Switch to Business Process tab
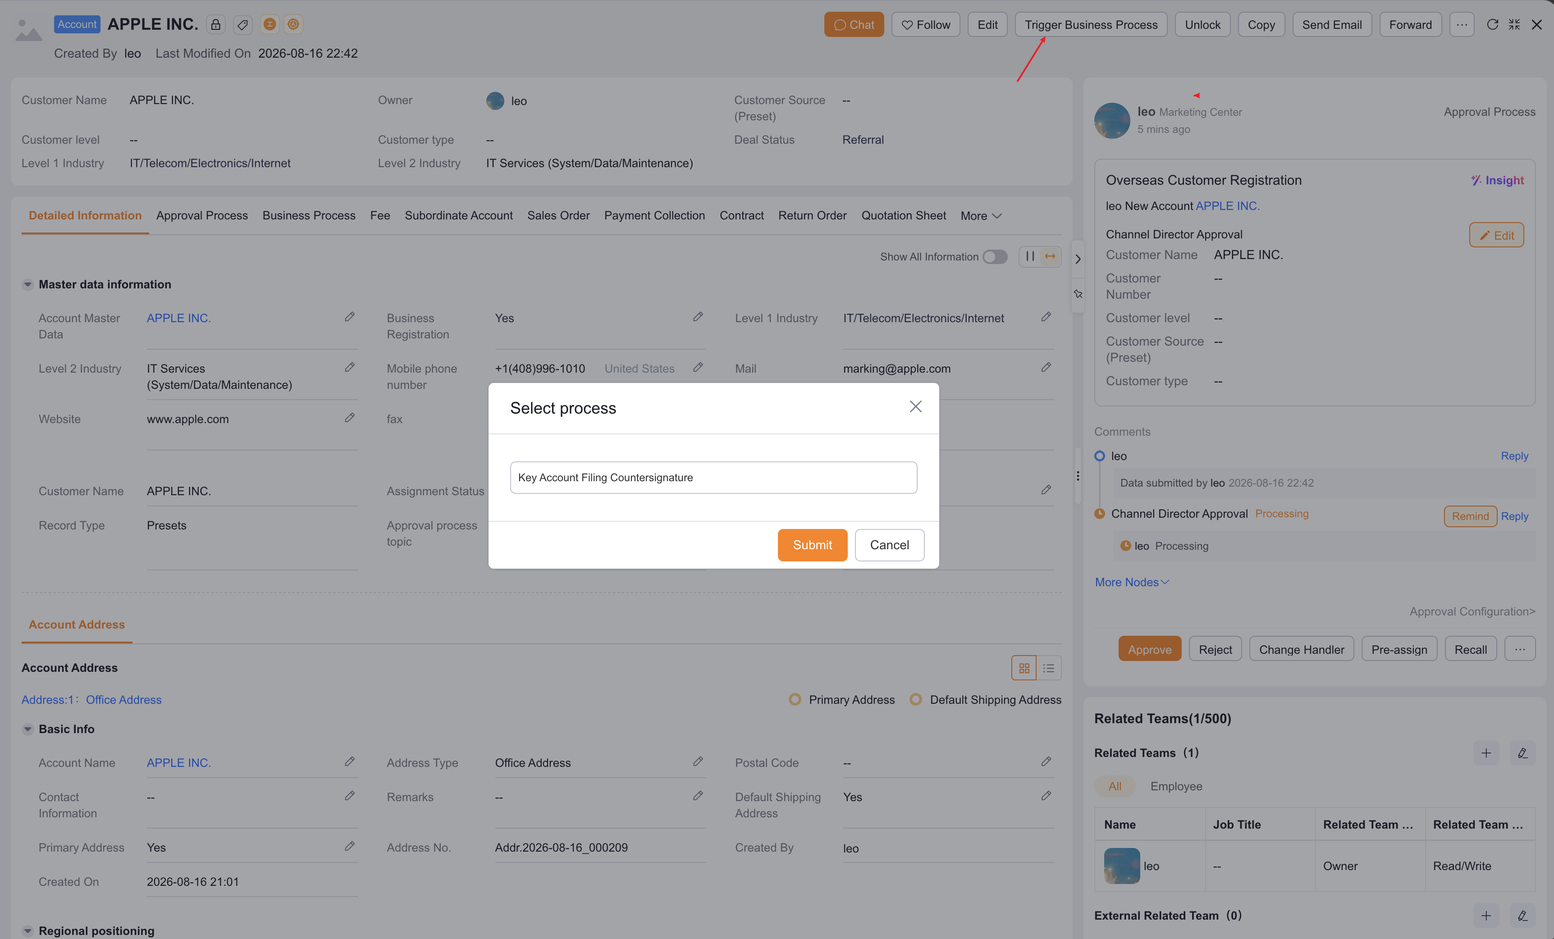 tap(308, 216)
